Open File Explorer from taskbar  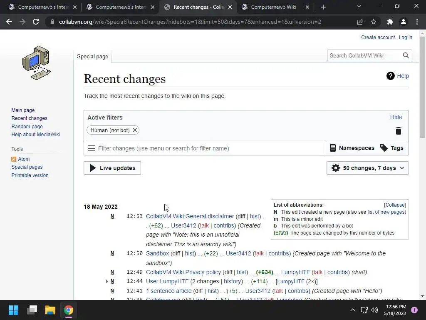click(50, 310)
